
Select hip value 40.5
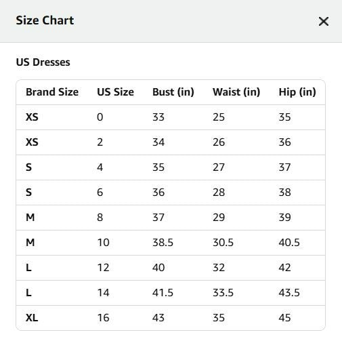pos(289,243)
